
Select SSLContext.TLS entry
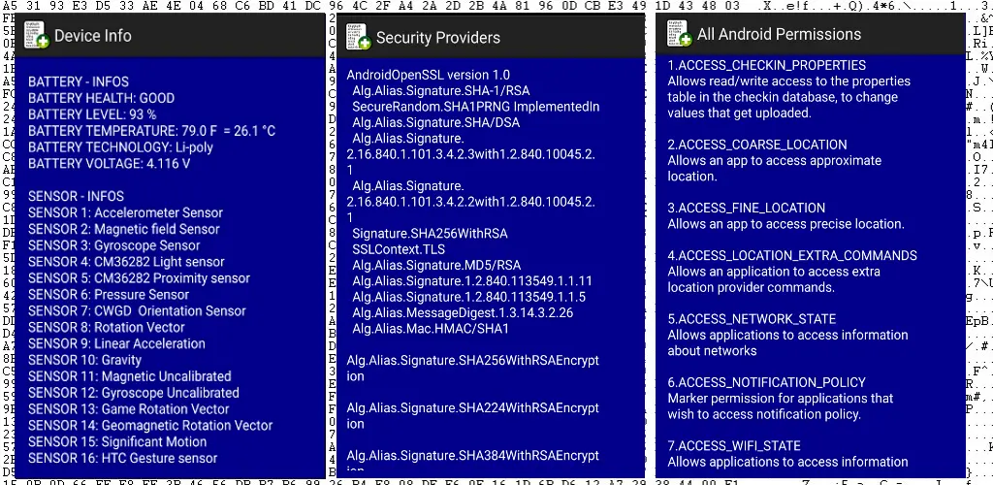pos(399,249)
